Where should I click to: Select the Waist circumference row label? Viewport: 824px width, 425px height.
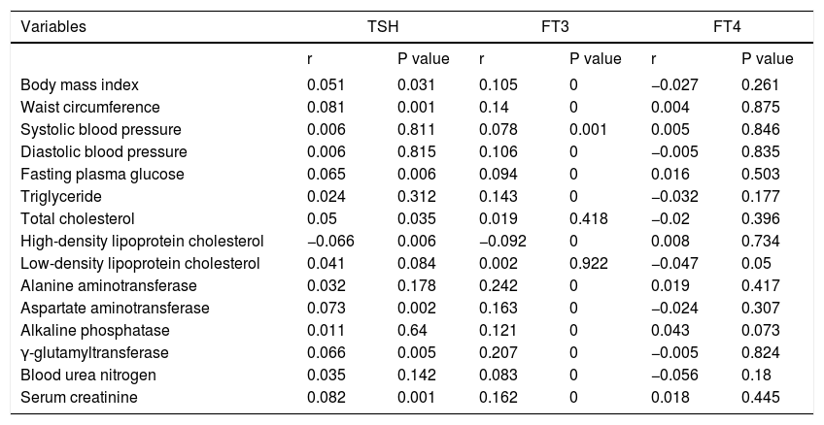pos(90,107)
